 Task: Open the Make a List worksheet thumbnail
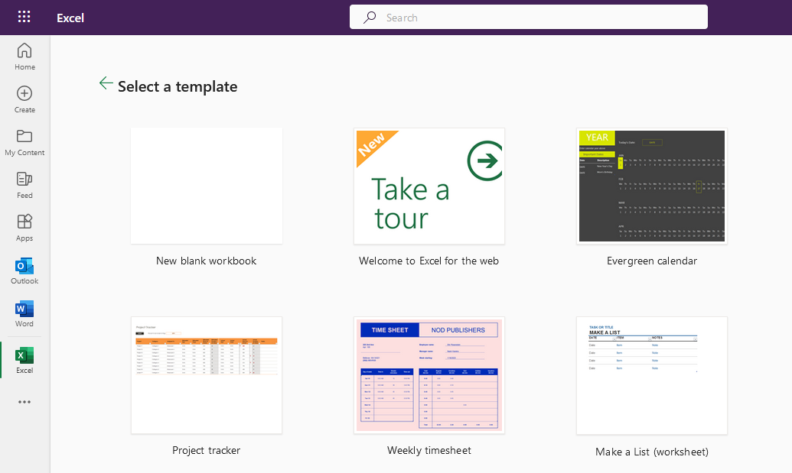coord(651,376)
